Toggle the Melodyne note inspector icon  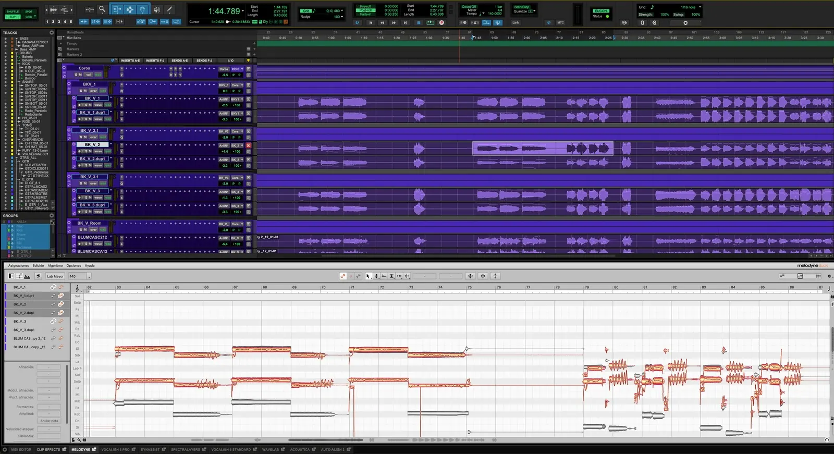pos(19,276)
